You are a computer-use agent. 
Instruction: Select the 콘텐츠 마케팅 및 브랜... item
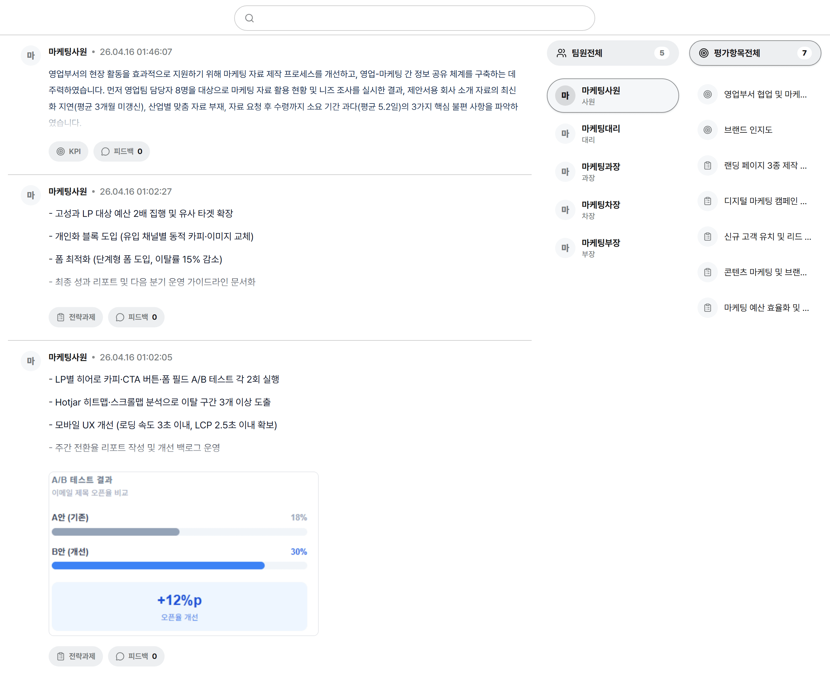(x=755, y=272)
